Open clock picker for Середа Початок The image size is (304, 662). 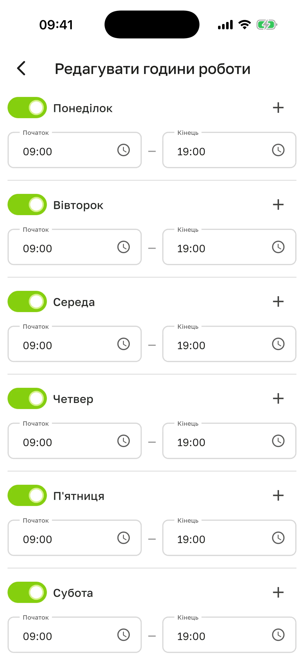(x=124, y=344)
